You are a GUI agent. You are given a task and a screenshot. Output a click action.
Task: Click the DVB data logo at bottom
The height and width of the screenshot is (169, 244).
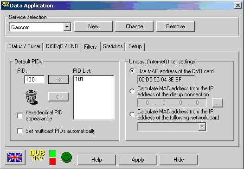(37, 155)
